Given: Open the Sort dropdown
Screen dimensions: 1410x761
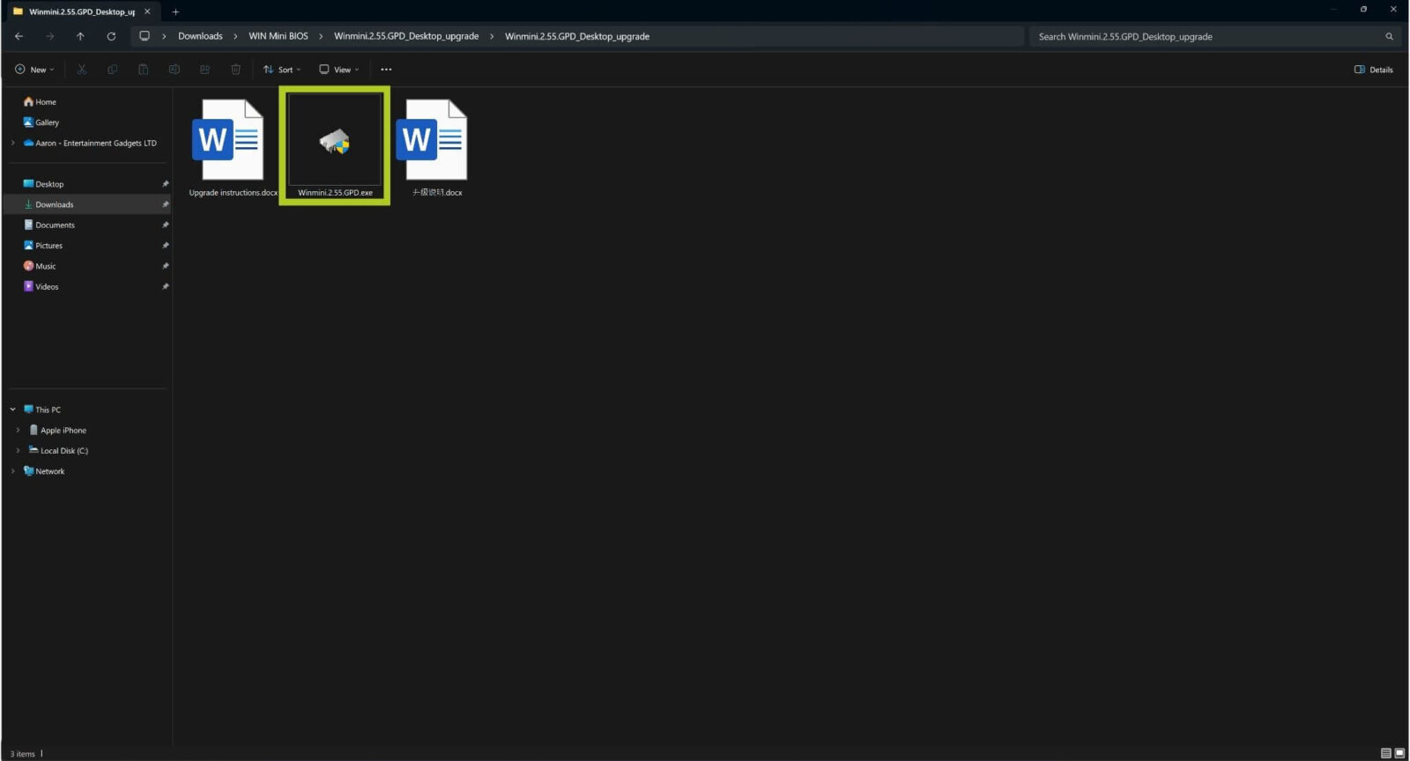Looking at the screenshot, I should [282, 70].
